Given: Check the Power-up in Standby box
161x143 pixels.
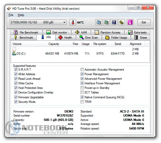Looking at the screenshot, I should point(82,88).
